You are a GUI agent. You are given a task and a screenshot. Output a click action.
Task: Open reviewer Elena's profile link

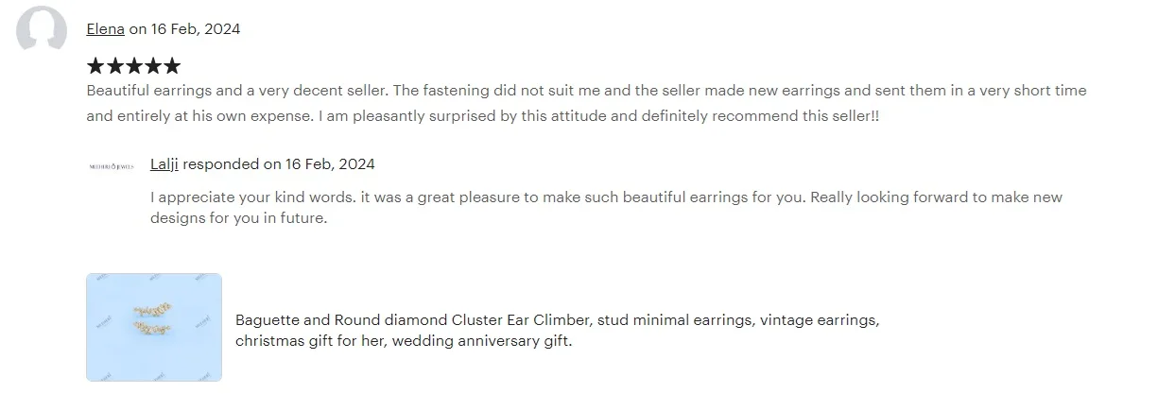(x=105, y=29)
